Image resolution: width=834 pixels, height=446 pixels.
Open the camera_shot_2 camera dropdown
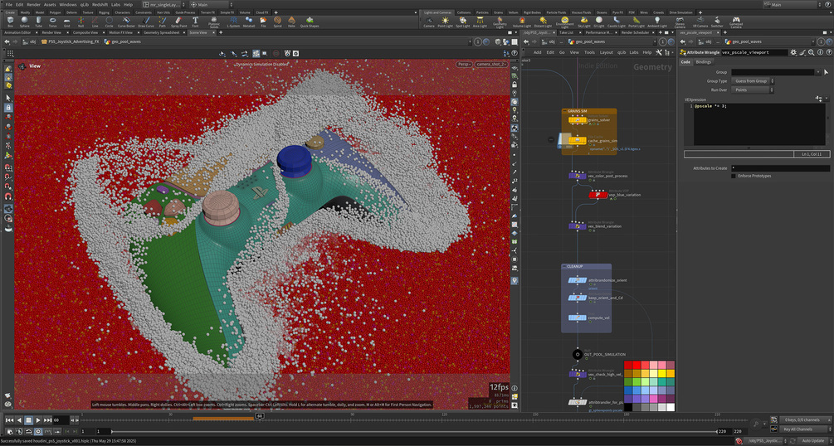coord(490,65)
